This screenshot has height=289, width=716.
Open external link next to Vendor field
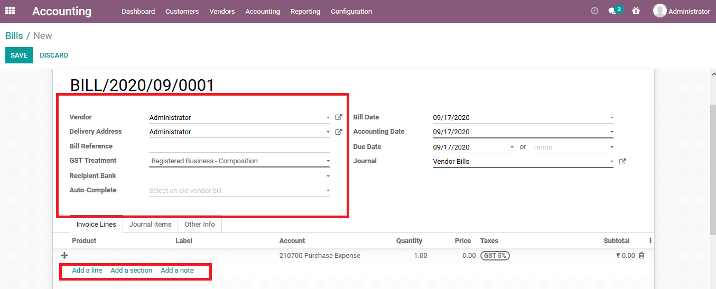pos(339,117)
